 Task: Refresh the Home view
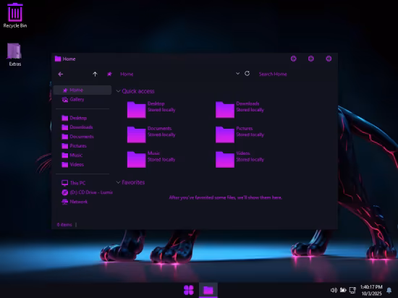click(x=247, y=74)
